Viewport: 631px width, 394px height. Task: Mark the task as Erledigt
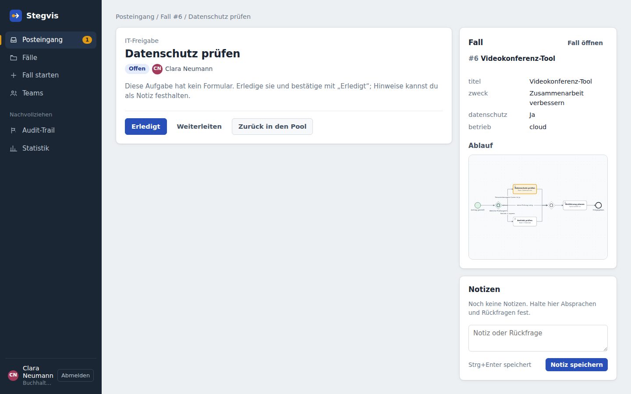(146, 127)
